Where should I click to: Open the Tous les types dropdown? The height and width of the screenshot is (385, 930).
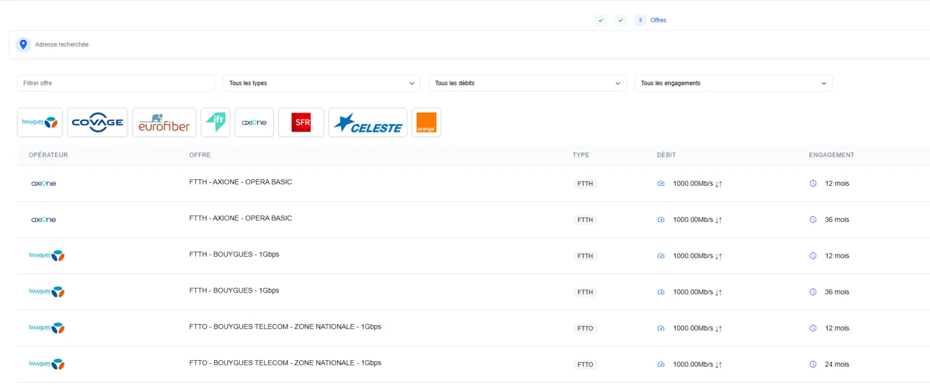pyautogui.click(x=322, y=83)
